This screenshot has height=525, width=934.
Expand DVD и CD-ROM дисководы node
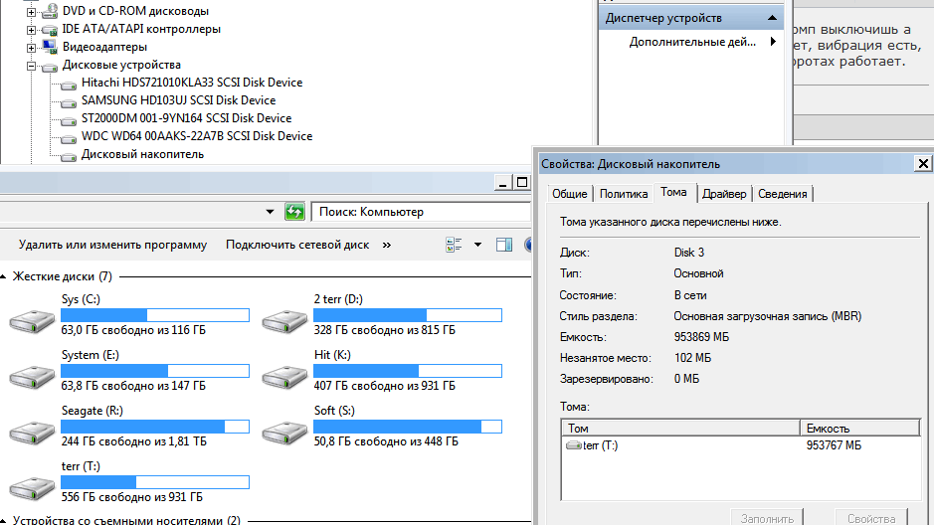(31, 12)
